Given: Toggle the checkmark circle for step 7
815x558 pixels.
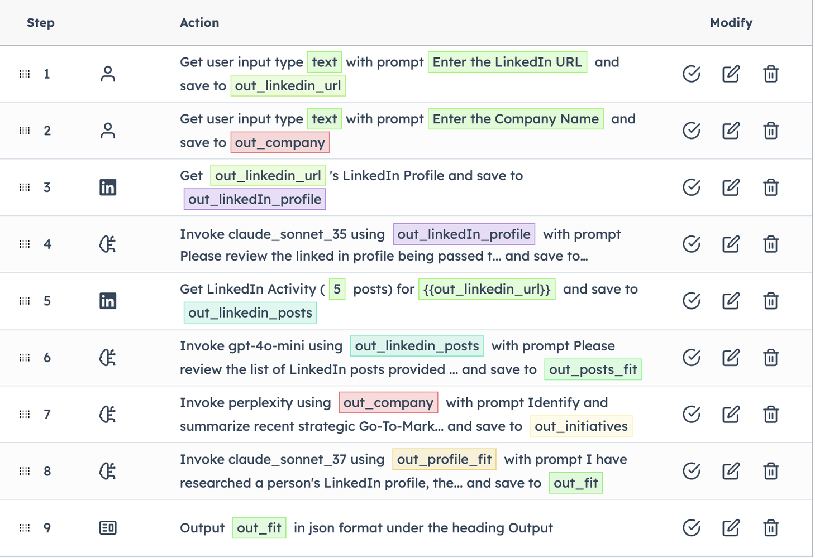Looking at the screenshot, I should point(692,415).
